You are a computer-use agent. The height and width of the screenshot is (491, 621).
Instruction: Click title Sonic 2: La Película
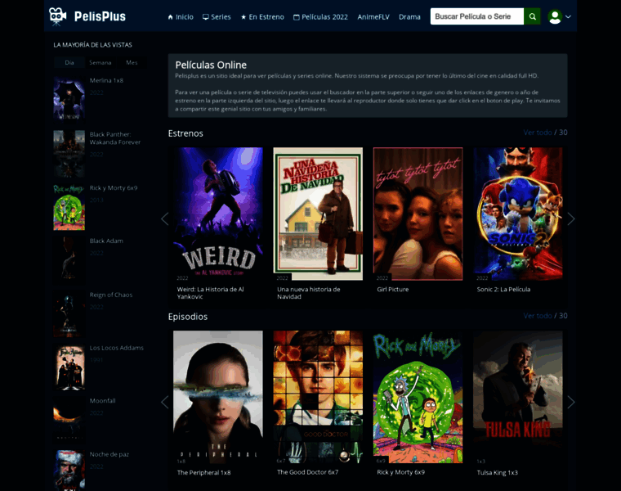[503, 290]
